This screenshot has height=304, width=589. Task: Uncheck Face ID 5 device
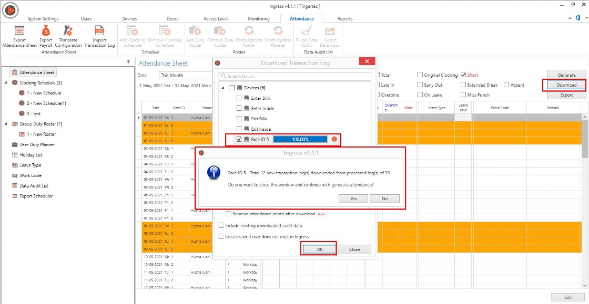(239, 140)
